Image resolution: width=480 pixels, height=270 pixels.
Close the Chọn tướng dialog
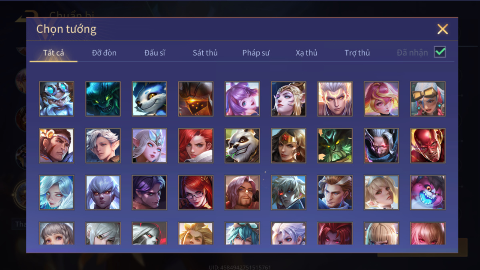pyautogui.click(x=442, y=29)
